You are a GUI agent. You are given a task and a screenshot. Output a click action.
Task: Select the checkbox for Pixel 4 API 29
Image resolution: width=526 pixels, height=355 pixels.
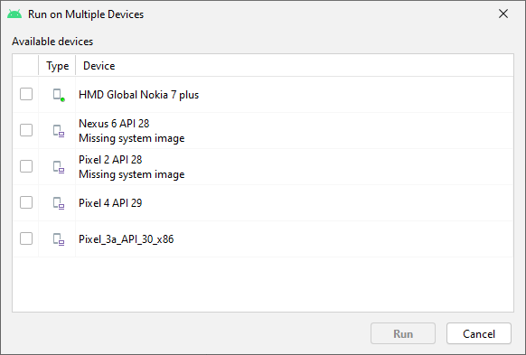26,202
